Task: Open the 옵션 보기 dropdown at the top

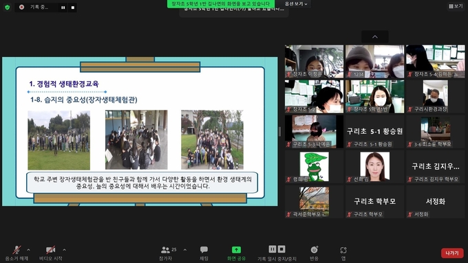Action: (296, 4)
